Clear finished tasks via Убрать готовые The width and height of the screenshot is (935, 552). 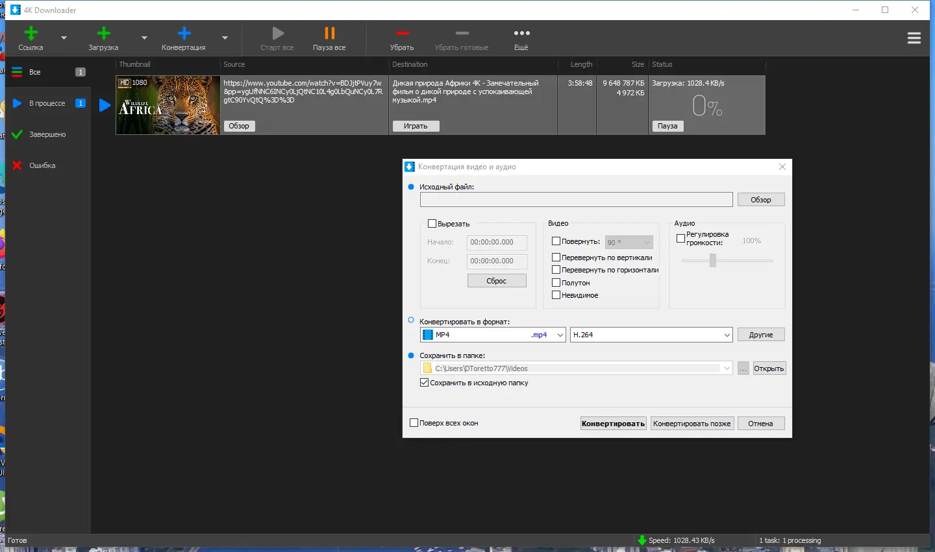click(x=462, y=38)
